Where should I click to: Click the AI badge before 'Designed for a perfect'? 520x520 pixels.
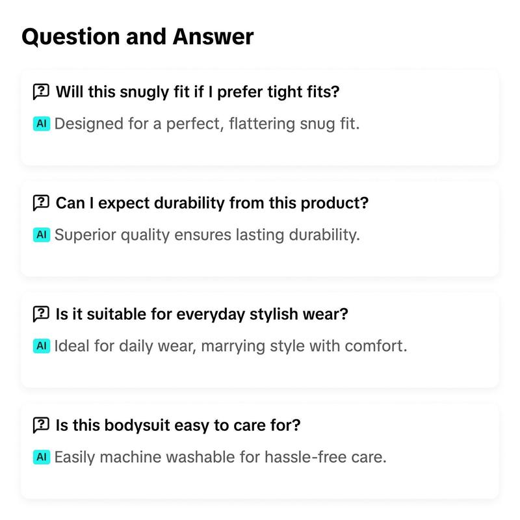42,123
